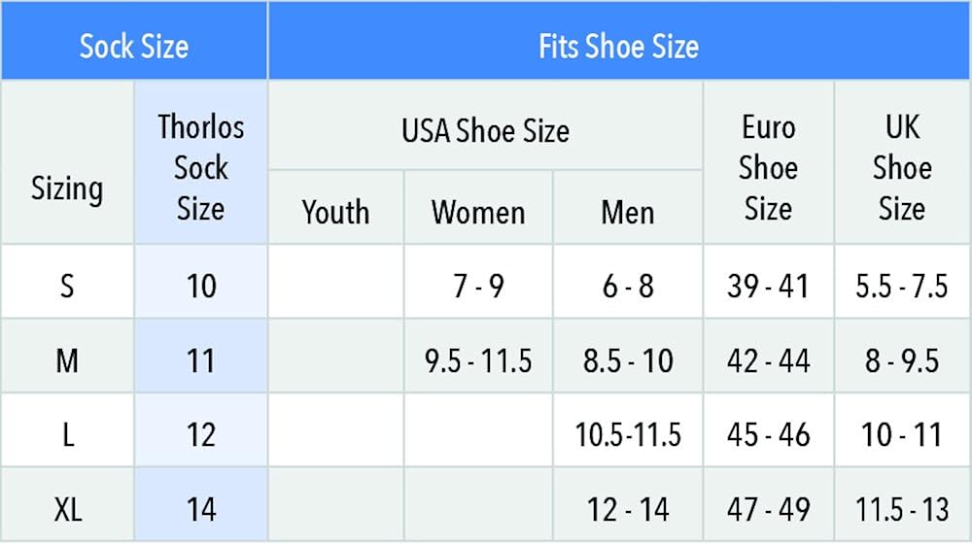
Task: Select the Euro 45 - 46 cell
Action: coord(768,434)
